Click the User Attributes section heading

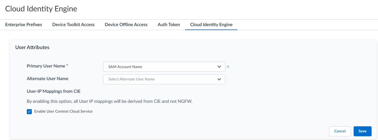(32, 47)
